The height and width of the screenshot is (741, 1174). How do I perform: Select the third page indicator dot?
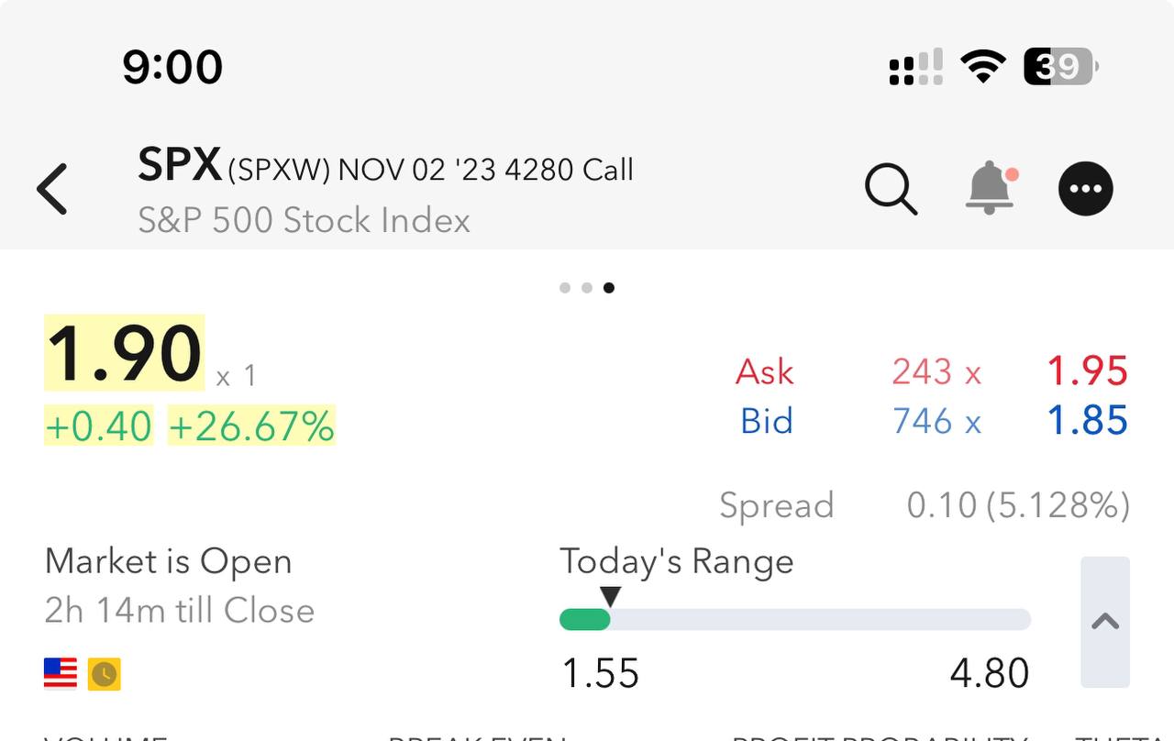coord(609,288)
